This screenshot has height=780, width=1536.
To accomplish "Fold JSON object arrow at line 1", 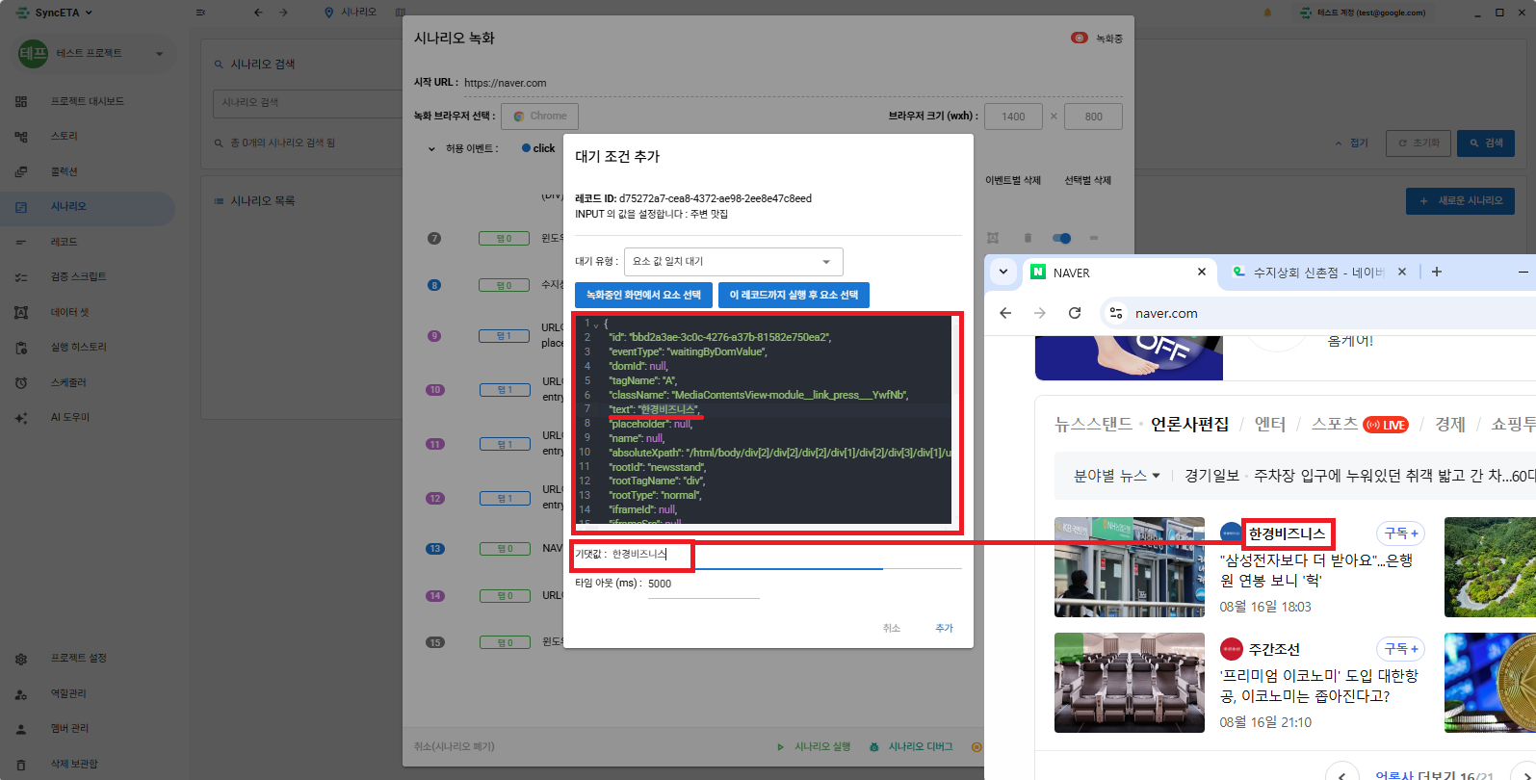I will pyautogui.click(x=596, y=325).
